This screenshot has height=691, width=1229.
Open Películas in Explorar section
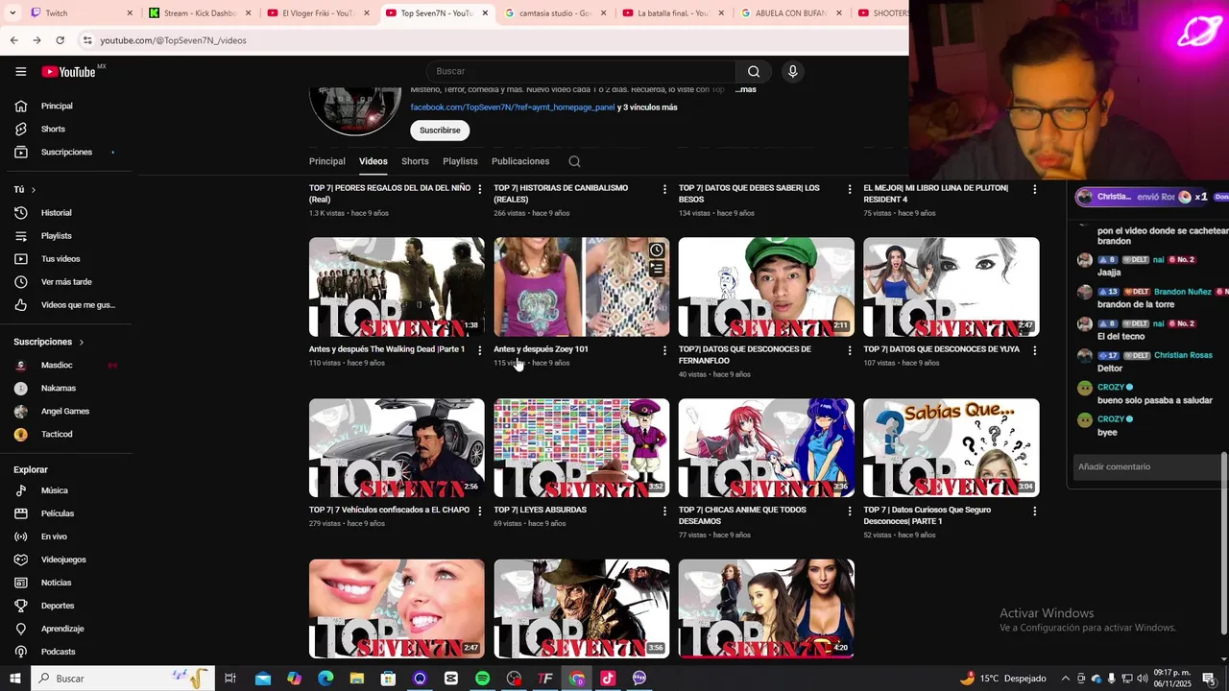(57, 513)
